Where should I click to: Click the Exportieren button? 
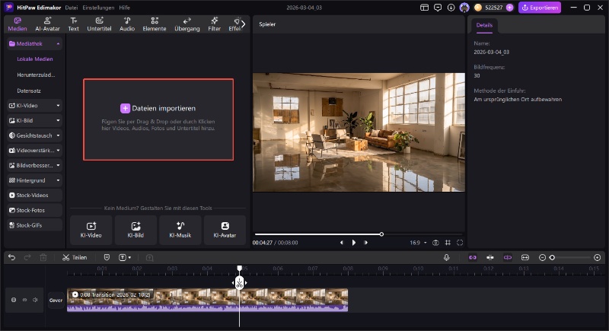point(540,8)
